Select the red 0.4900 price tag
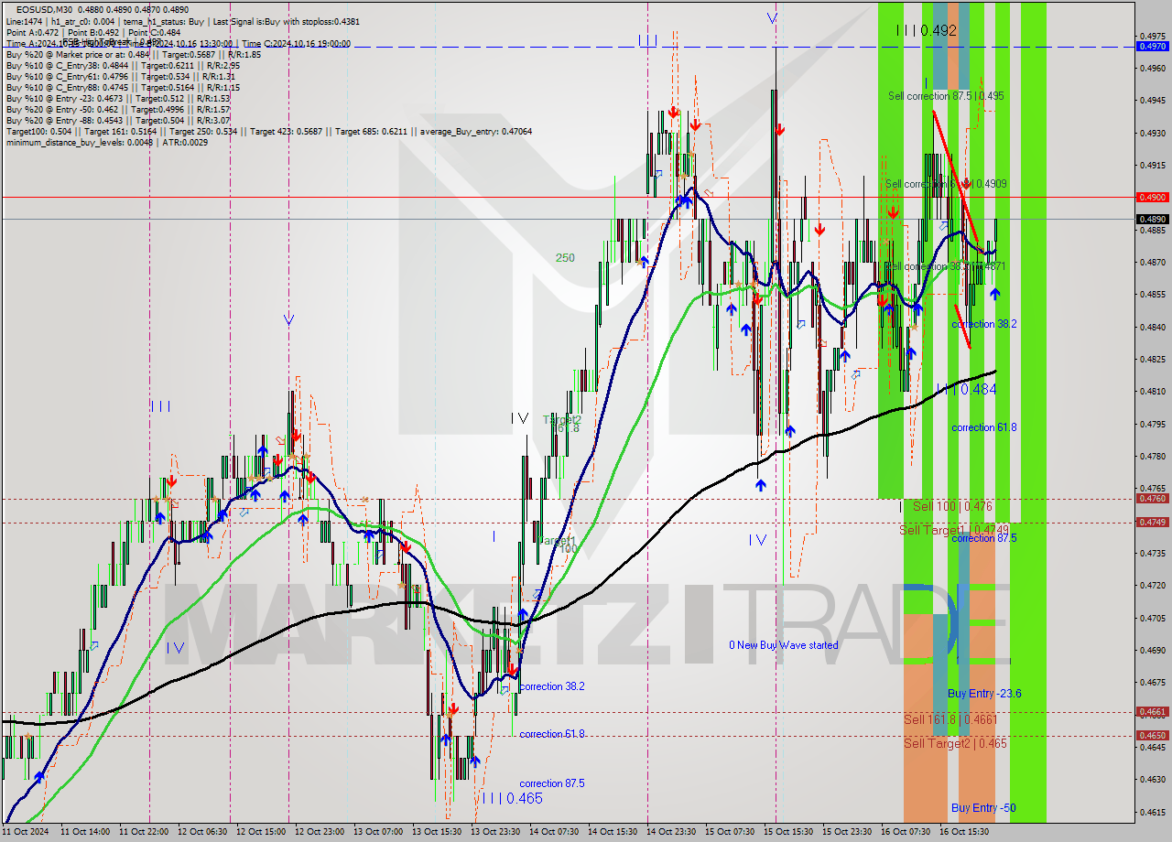 point(1151,197)
